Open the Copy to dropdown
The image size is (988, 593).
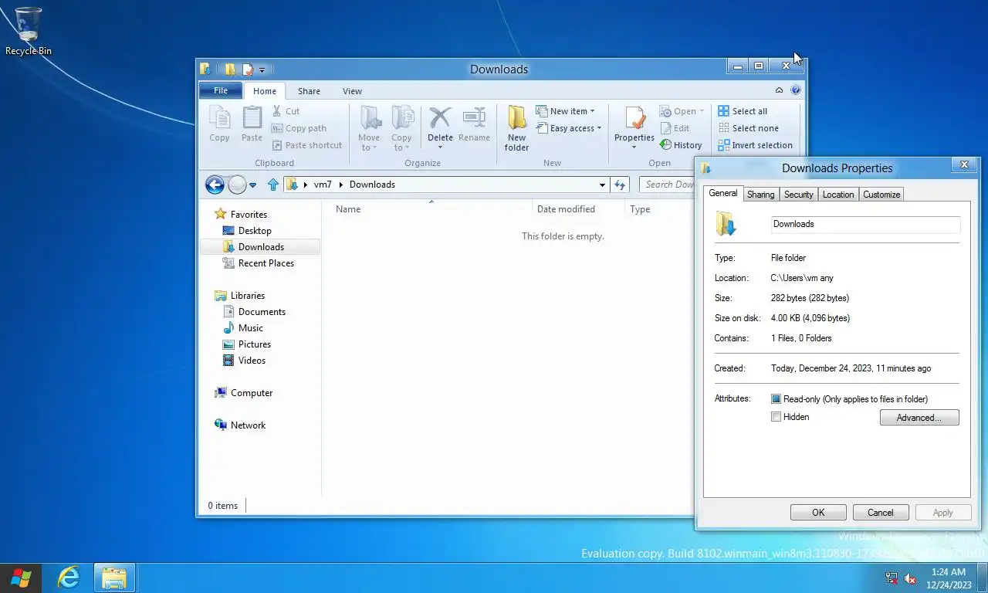(x=401, y=143)
